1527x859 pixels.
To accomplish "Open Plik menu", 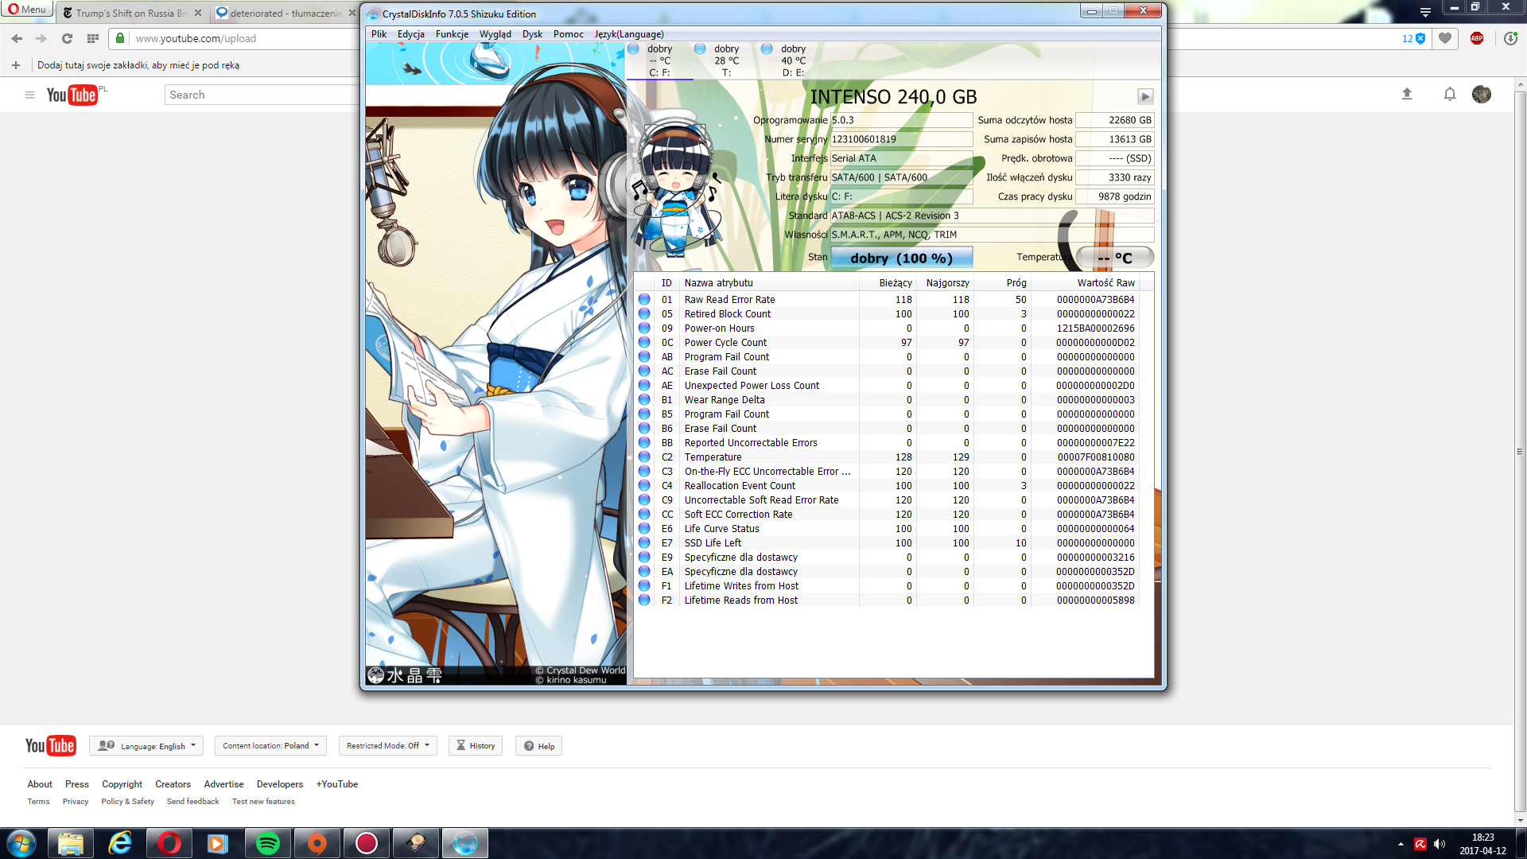I will point(379,34).
